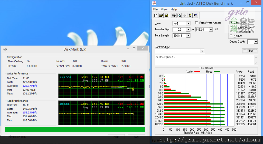Click the Description box scroll up arrow

[256, 57]
